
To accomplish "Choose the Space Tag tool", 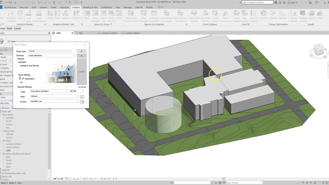I will pos(104,16).
